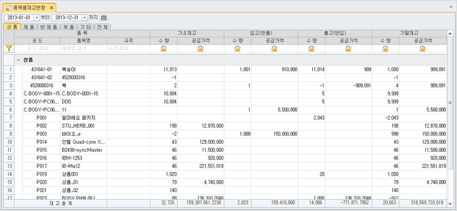The image size is (457, 211).
Task: Click filter icon under 기말재고 수량 column
Action: point(385,49)
